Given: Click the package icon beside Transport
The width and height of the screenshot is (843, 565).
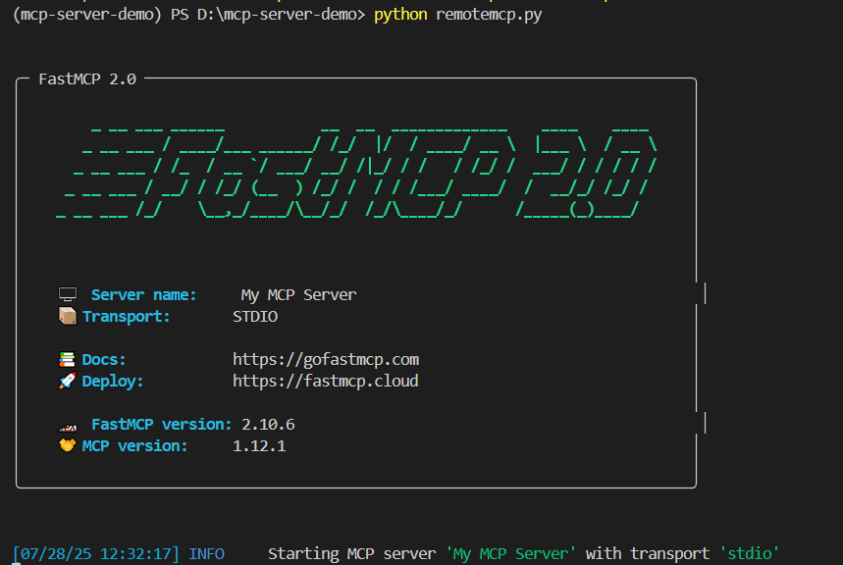Looking at the screenshot, I should pyautogui.click(x=67, y=316).
